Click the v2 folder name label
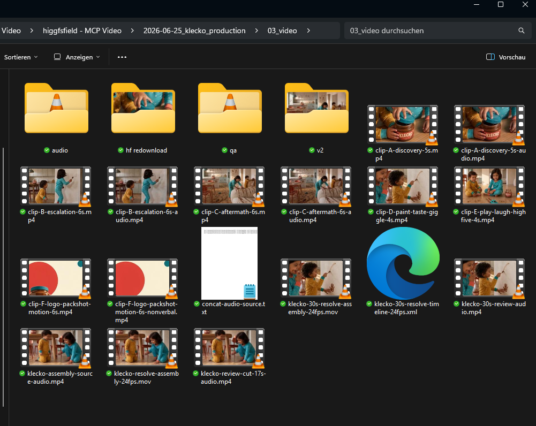 320,150
